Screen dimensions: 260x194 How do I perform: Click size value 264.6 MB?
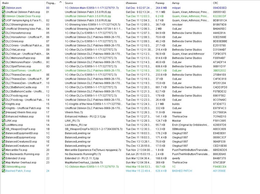tap(161, 8)
